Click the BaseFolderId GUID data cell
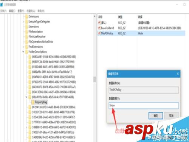Screen dimensions: 189x142 160,28
